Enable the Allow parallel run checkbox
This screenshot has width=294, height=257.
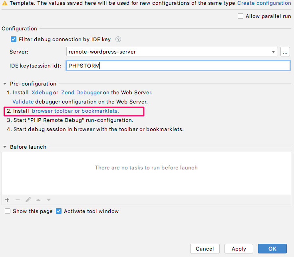240,16
